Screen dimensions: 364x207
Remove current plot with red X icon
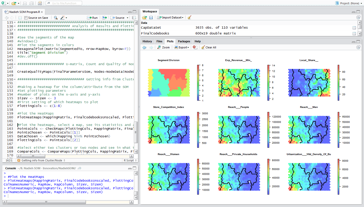(195, 47)
